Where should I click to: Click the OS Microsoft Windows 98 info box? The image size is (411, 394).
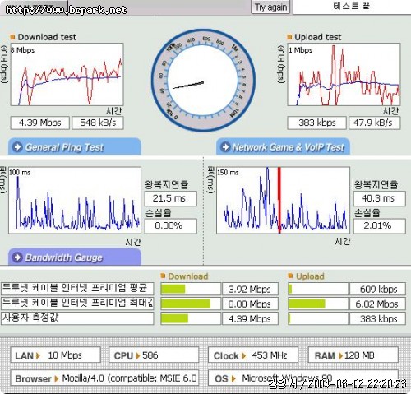(x=303, y=378)
